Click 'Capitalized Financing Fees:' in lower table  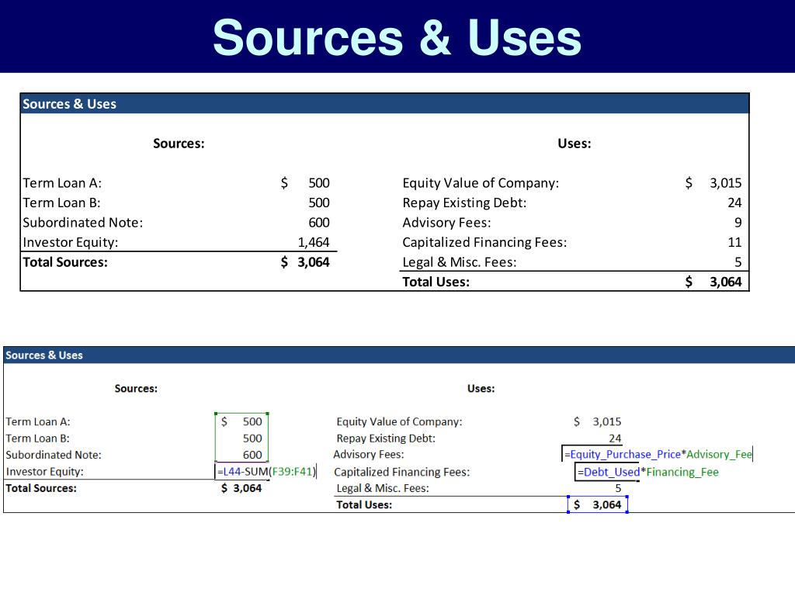[x=402, y=472]
